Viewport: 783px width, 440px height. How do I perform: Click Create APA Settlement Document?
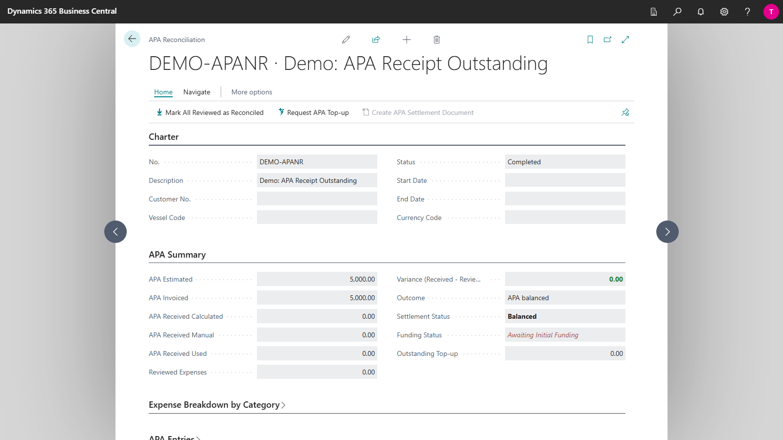(418, 112)
